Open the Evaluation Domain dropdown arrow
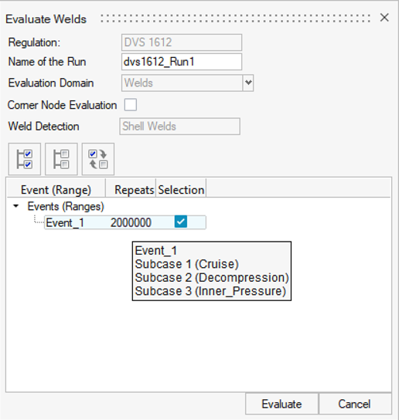This screenshot has height=420, width=399. click(x=248, y=83)
